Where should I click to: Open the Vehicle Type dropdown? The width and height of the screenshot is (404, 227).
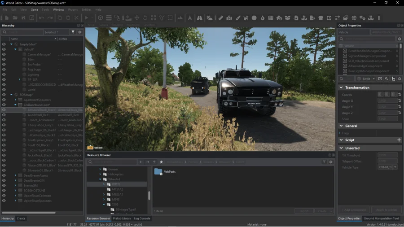pos(387,167)
